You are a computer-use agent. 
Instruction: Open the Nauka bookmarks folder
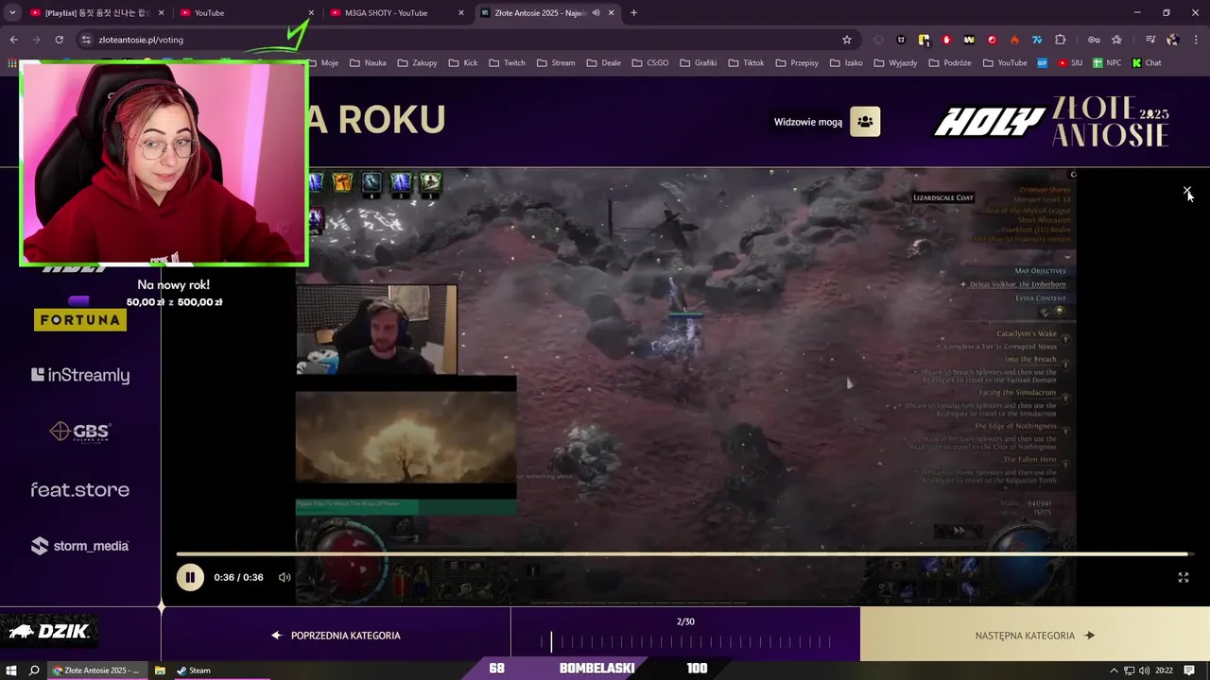point(368,63)
